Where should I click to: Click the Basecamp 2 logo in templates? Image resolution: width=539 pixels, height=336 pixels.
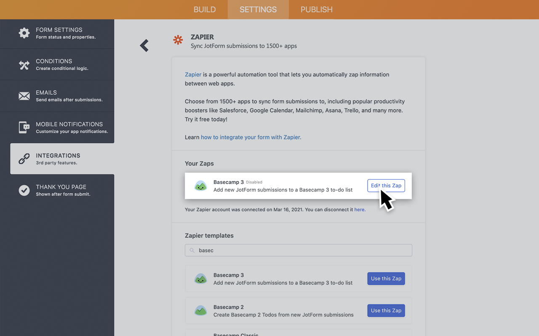[201, 310]
